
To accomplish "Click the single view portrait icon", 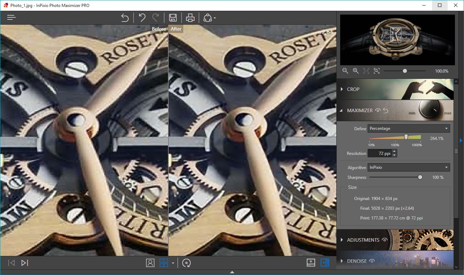I will click(x=150, y=263).
